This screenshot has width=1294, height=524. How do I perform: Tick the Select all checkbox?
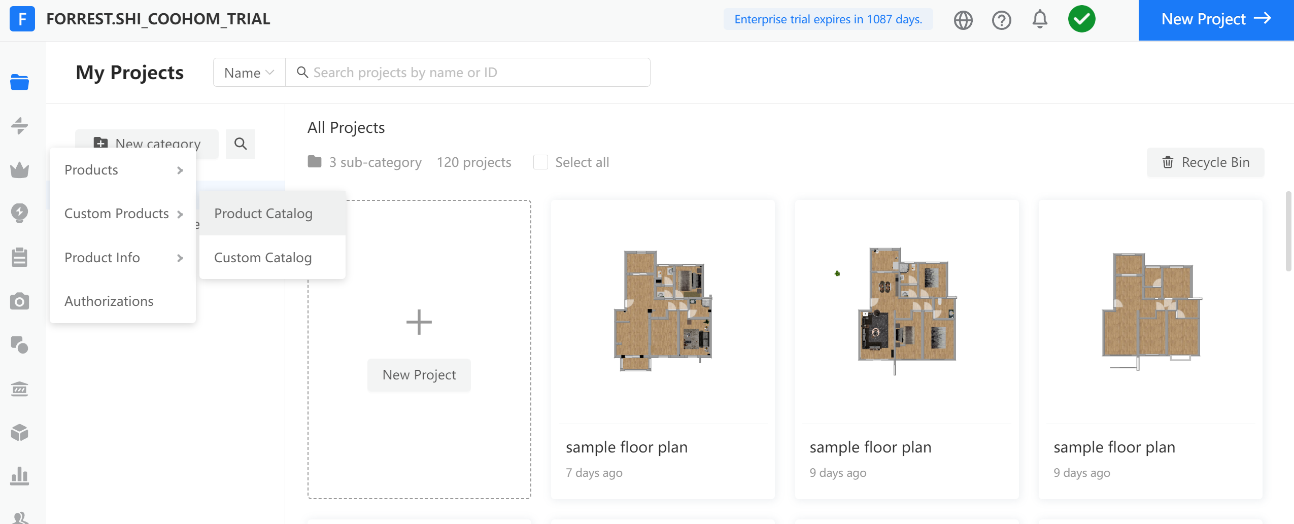point(540,162)
